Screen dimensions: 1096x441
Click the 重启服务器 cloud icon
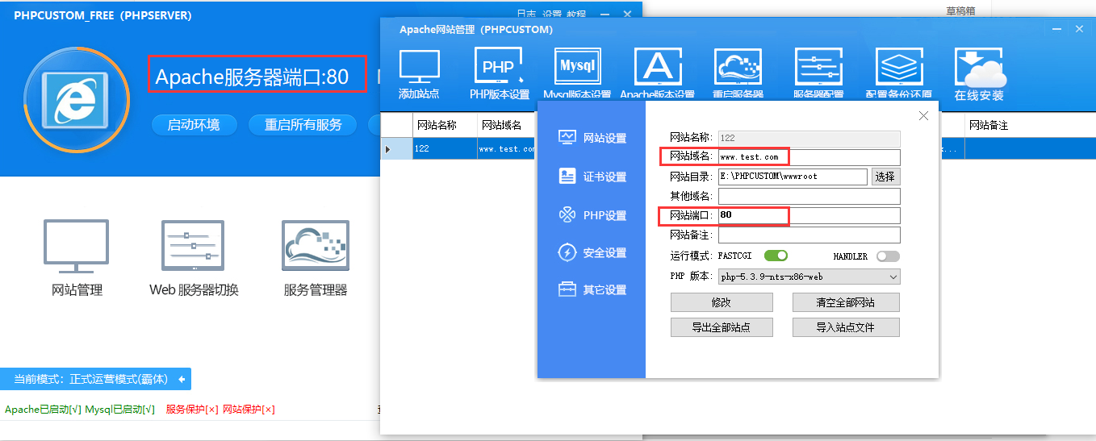point(738,67)
